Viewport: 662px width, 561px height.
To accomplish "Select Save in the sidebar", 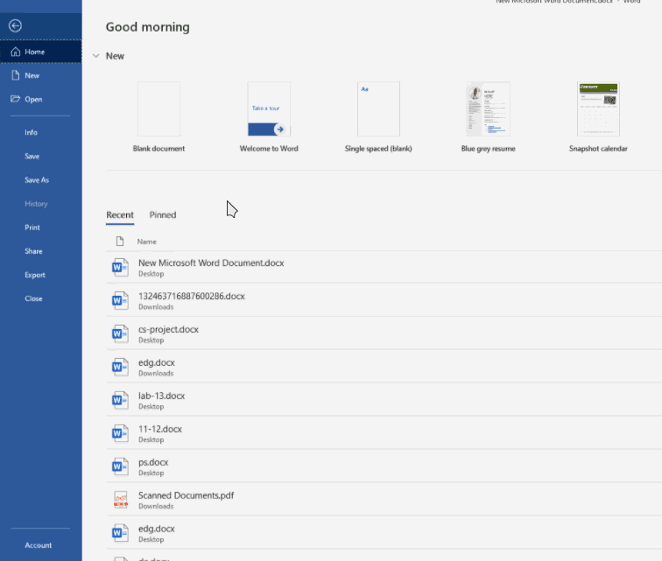I will click(32, 156).
